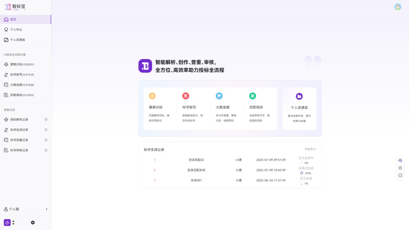Open the green 洞若观标 review icon
Image resolution: width=409 pixels, height=230 pixels.
click(x=252, y=96)
